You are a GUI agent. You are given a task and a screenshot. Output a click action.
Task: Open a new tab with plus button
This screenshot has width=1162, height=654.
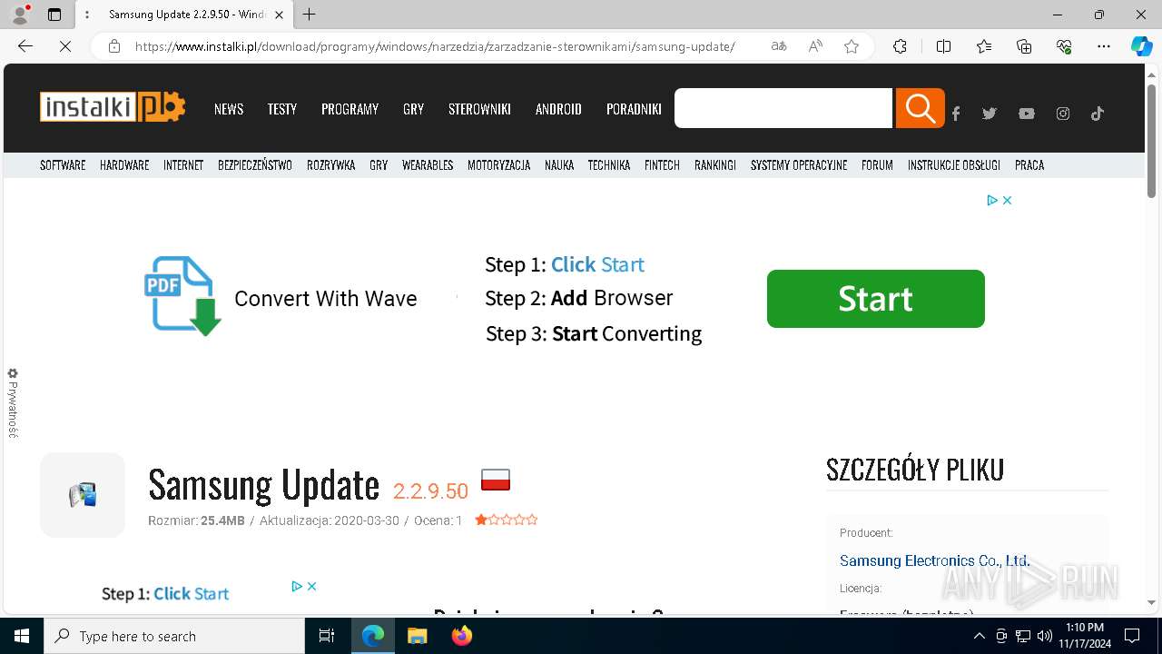click(x=310, y=15)
